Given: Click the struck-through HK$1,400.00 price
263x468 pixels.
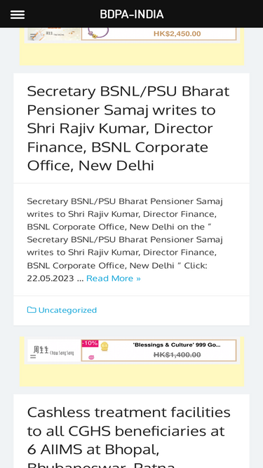Looking at the screenshot, I should point(177,355).
